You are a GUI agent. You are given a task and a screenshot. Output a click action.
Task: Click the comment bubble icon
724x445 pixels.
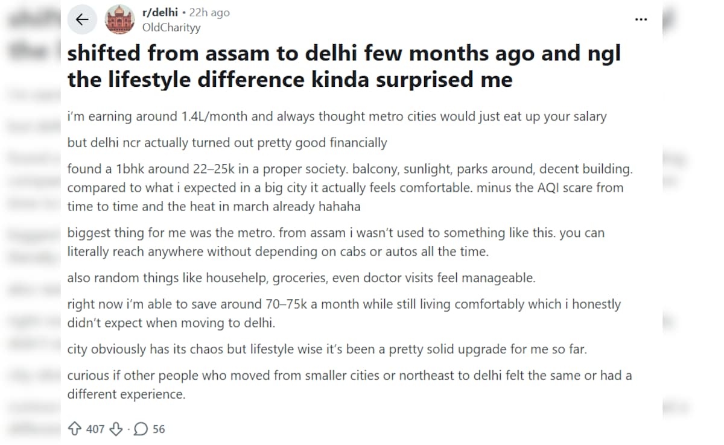click(x=141, y=429)
